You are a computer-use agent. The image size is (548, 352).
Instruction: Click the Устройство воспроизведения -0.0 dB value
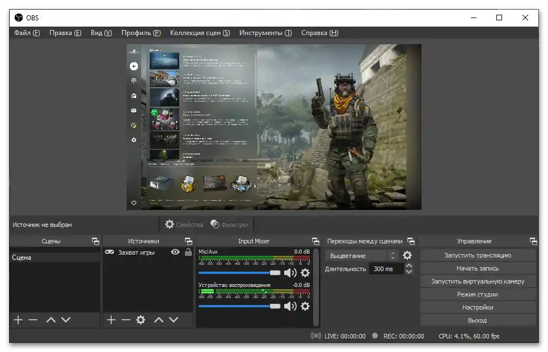click(301, 285)
